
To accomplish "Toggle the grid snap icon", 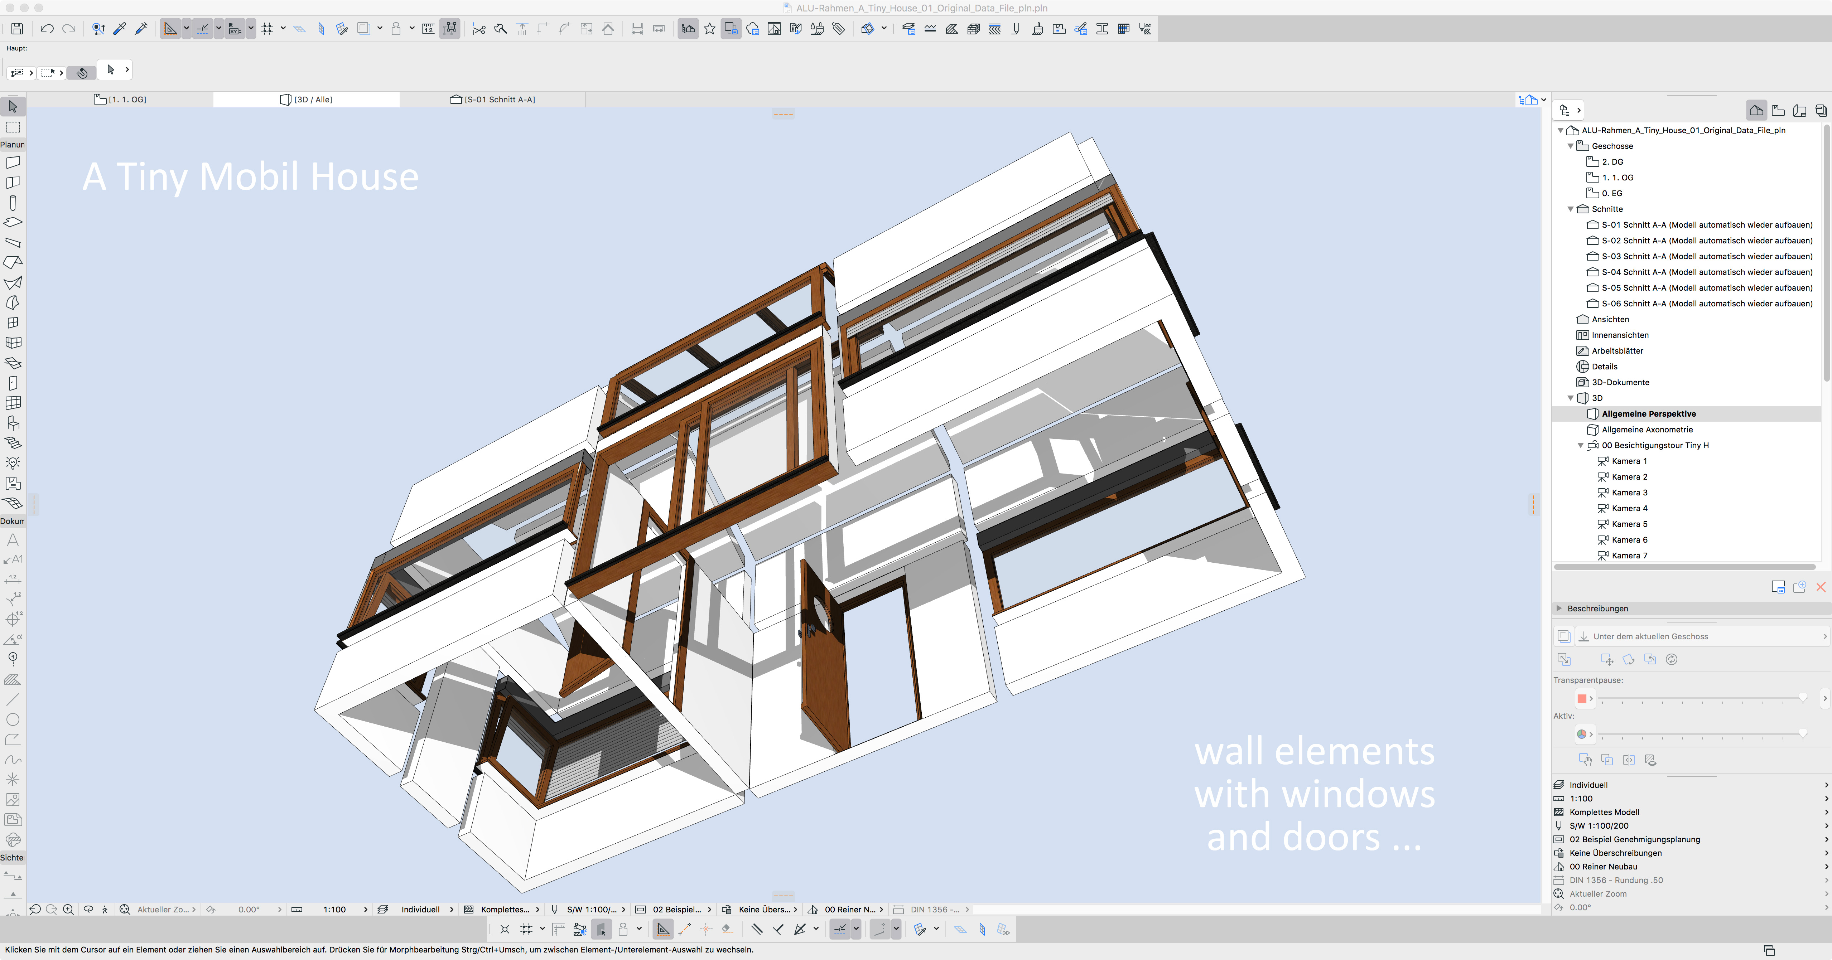I will tap(267, 28).
